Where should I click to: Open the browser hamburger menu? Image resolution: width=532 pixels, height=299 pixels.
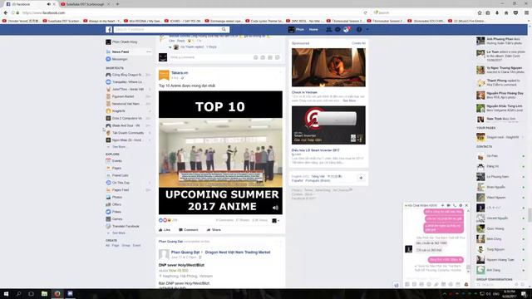(x=526, y=13)
